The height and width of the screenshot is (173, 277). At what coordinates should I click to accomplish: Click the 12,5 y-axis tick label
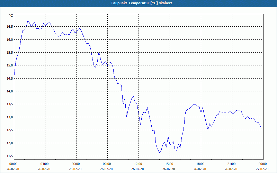[x=10, y=130]
